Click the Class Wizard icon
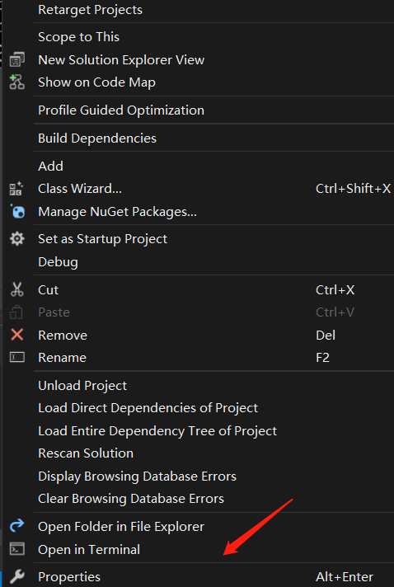394x587 pixels. click(16, 189)
